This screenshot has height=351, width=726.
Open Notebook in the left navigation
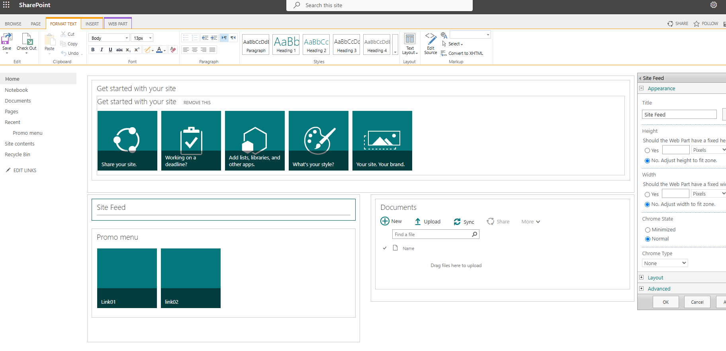pos(16,90)
